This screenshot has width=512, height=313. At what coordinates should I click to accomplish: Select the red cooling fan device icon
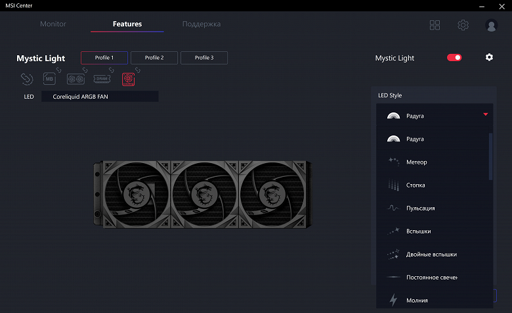[128, 80]
